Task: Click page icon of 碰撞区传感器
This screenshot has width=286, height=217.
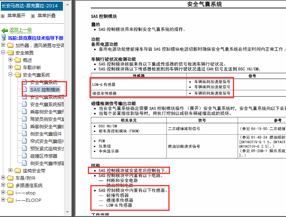Action: [x=25, y=156]
